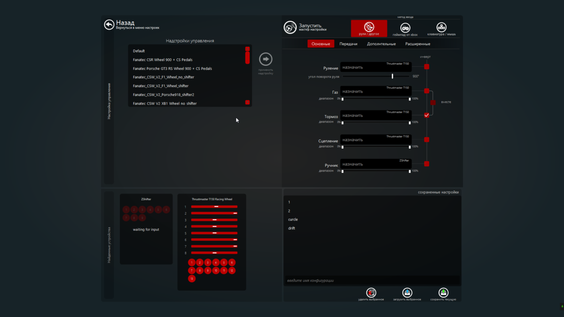Click Газ range slider left handle
This screenshot has width=564, height=317.
pos(343,99)
